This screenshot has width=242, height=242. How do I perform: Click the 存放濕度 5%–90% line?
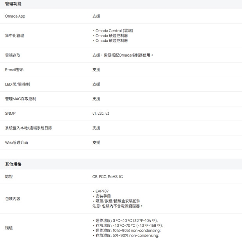click(x=127, y=235)
